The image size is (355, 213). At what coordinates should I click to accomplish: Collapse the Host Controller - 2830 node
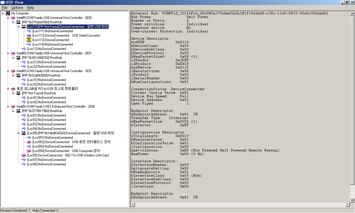tap(8, 18)
